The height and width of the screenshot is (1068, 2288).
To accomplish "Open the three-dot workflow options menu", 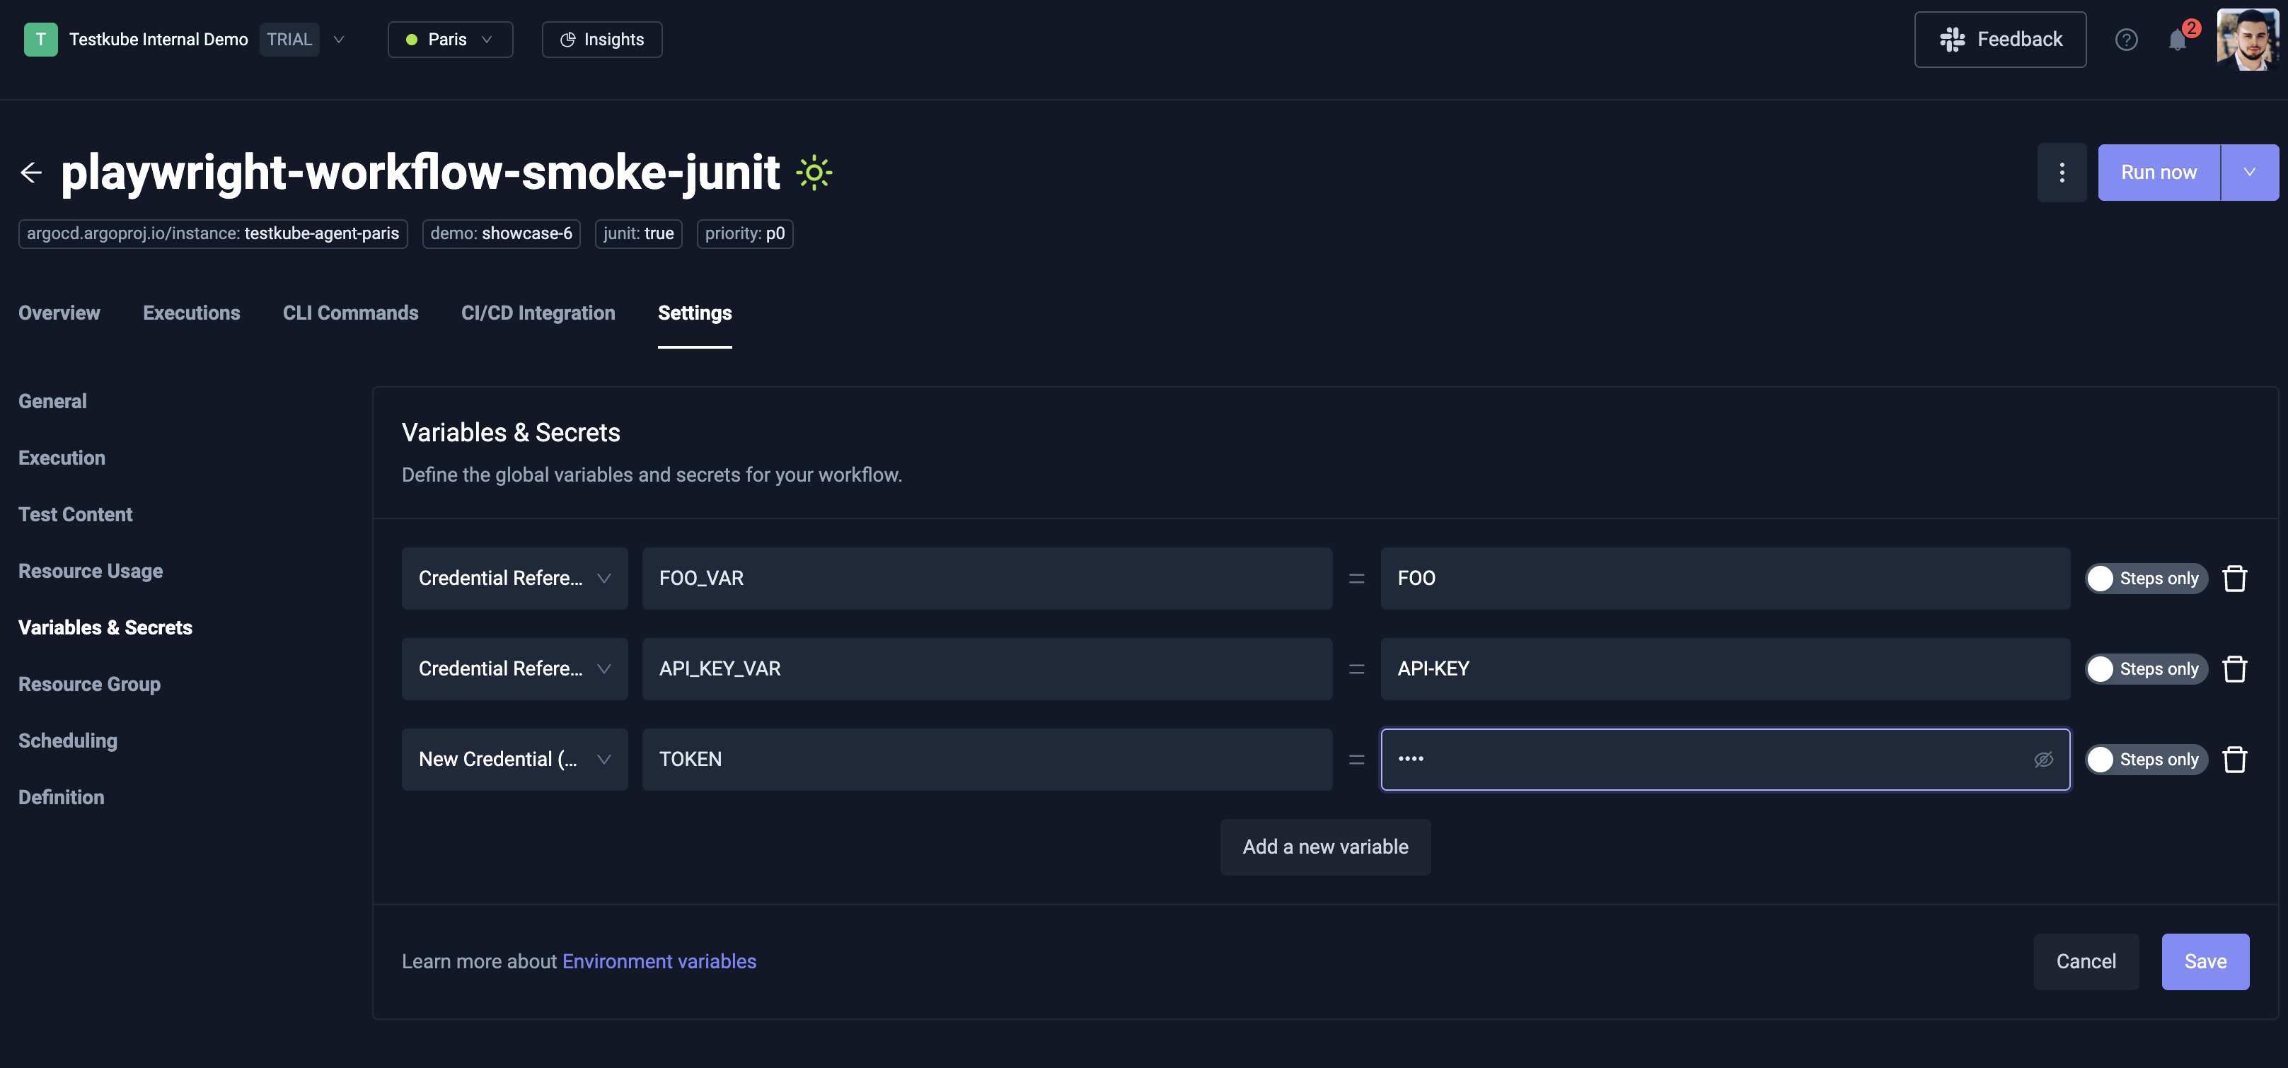I will [2062, 173].
